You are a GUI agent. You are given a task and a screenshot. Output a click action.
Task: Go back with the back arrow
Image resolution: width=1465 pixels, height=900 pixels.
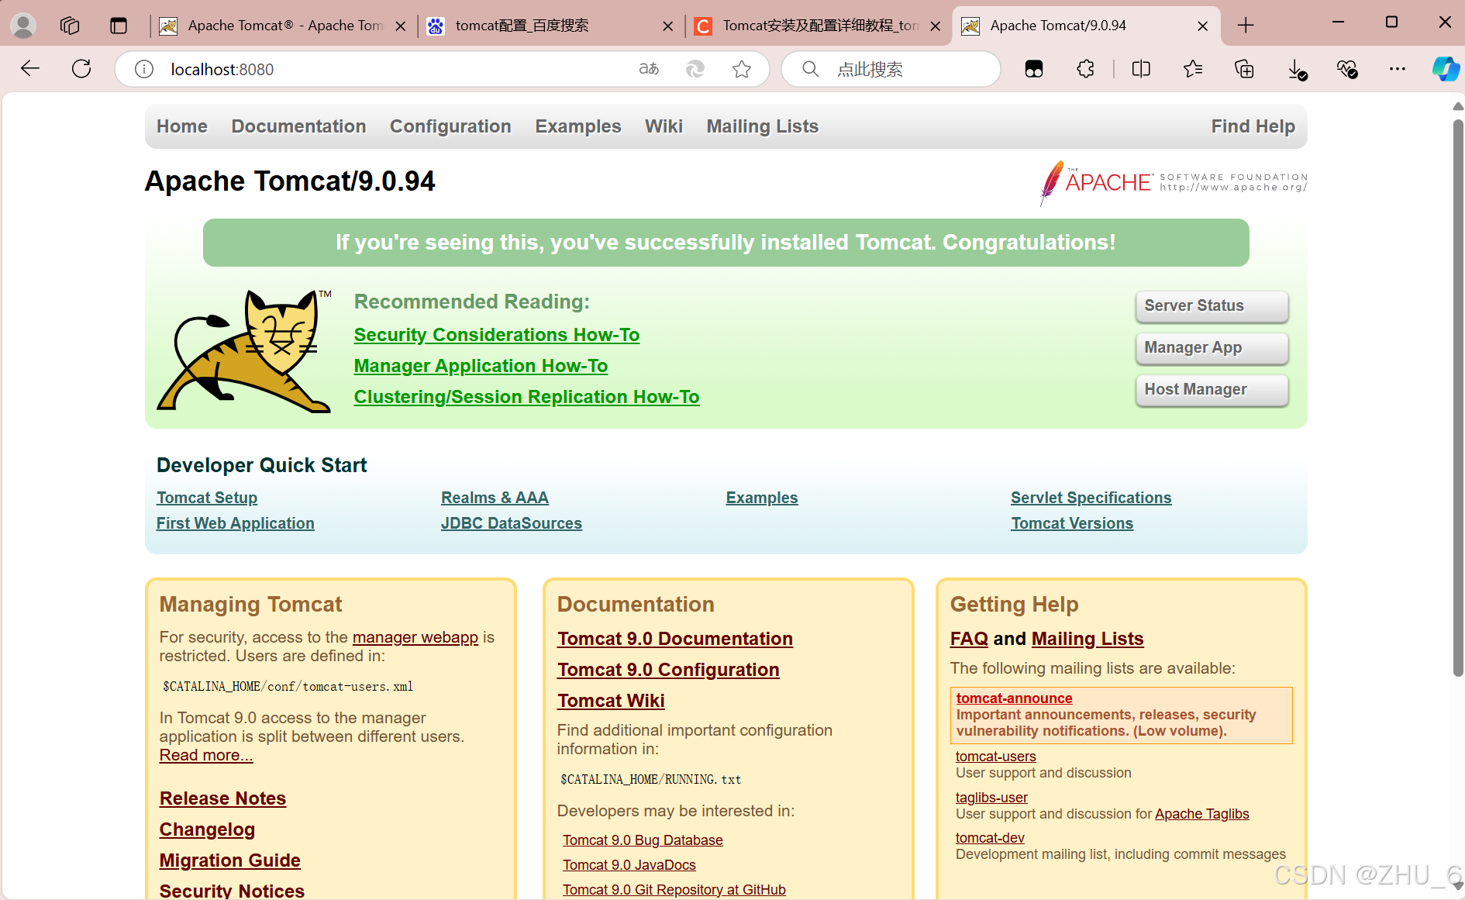(30, 69)
